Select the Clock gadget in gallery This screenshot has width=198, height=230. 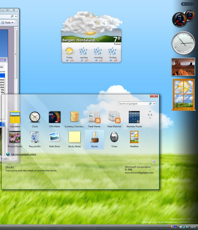pyautogui.click(x=34, y=119)
